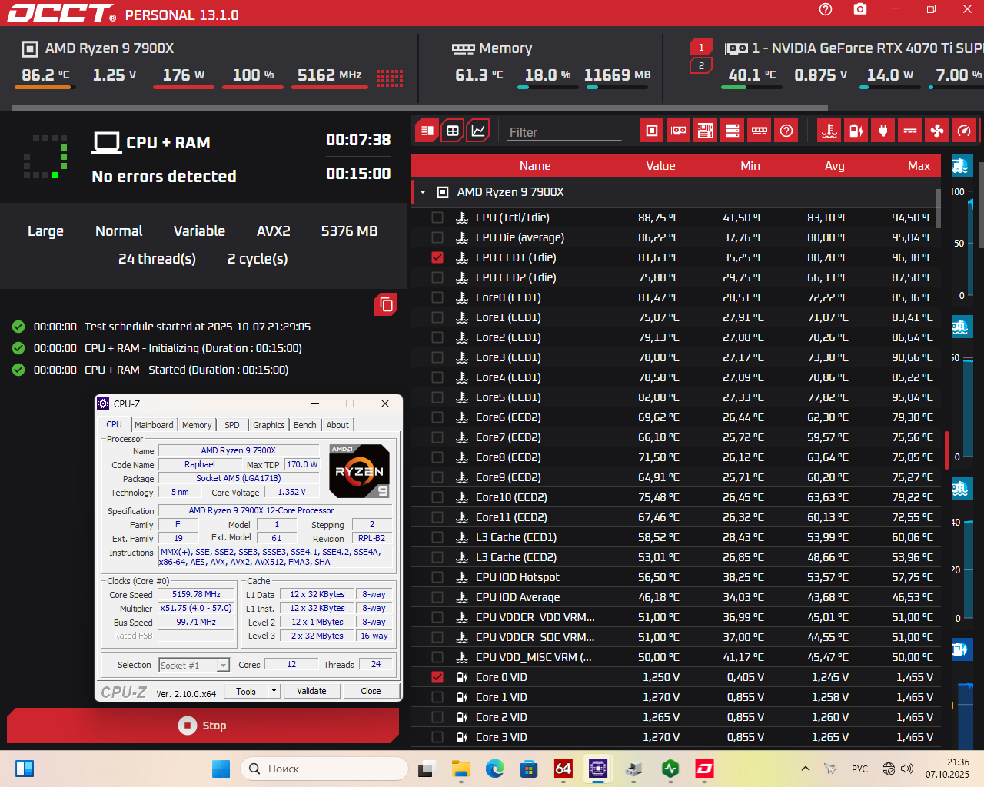Uncheck the Core 0 VID checkbox

[x=437, y=677]
